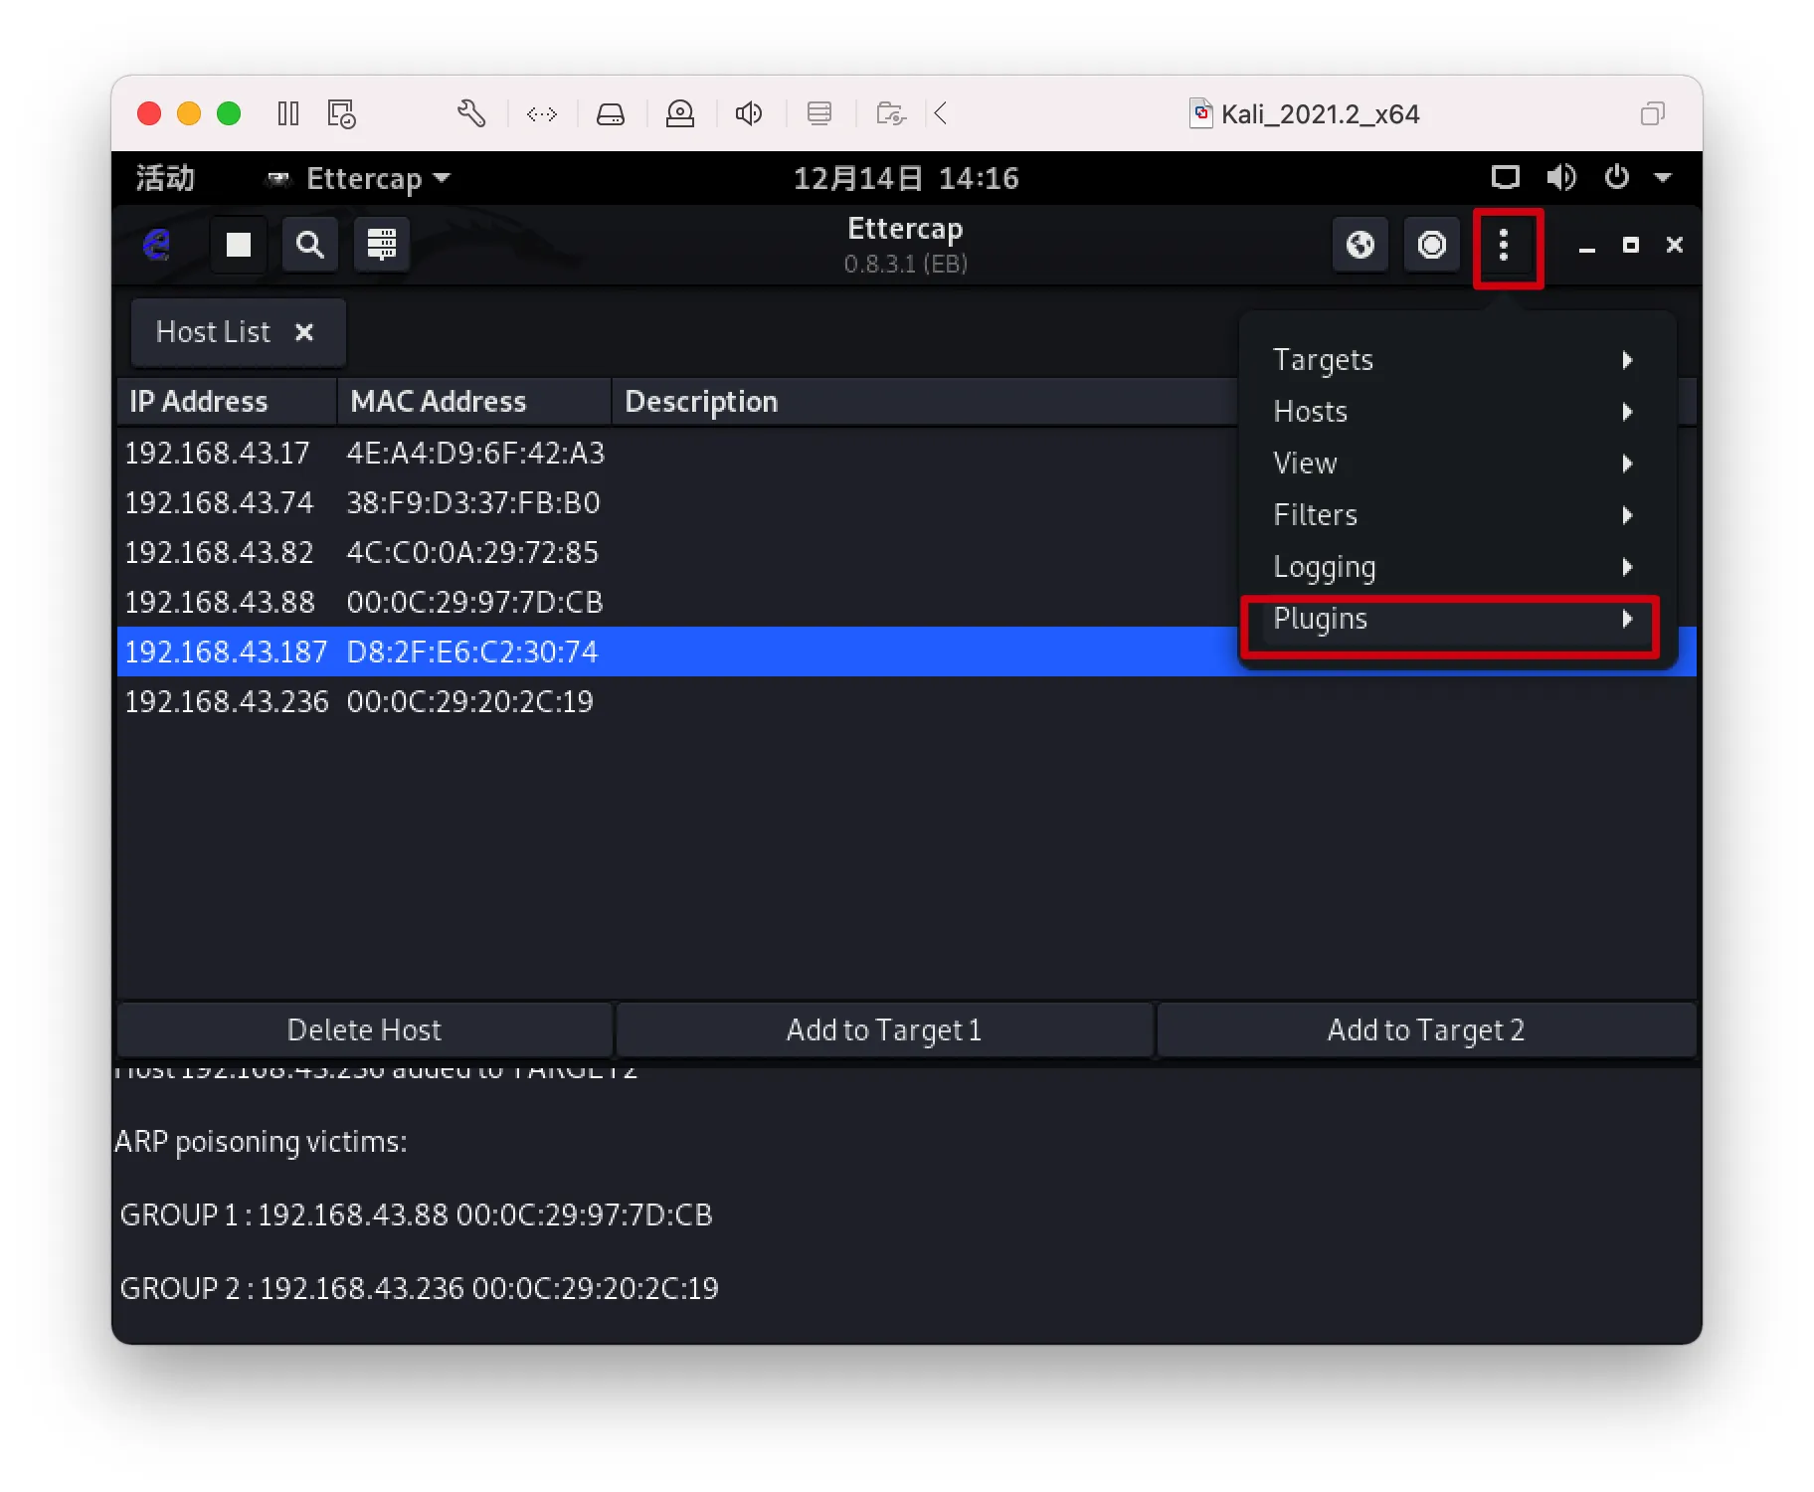Click the stop MITM circle icon
Viewport: 1814px width, 1492px height.
tap(1431, 245)
